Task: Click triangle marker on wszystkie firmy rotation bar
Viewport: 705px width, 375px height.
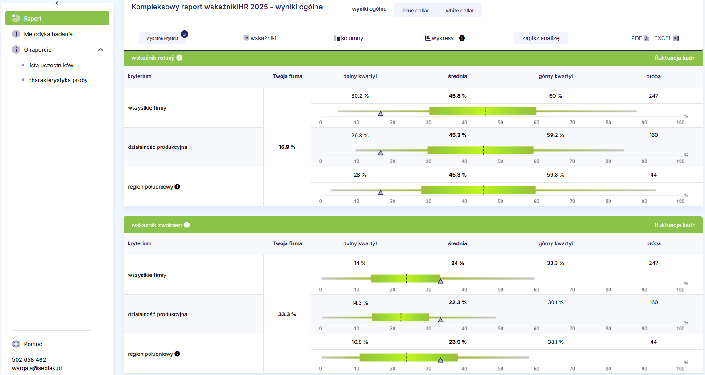Action: tap(381, 114)
